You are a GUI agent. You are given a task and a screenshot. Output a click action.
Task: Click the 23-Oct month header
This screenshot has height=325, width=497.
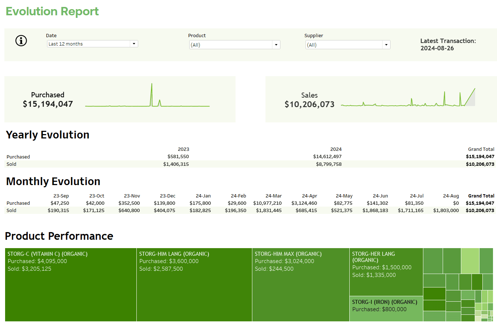(96, 196)
